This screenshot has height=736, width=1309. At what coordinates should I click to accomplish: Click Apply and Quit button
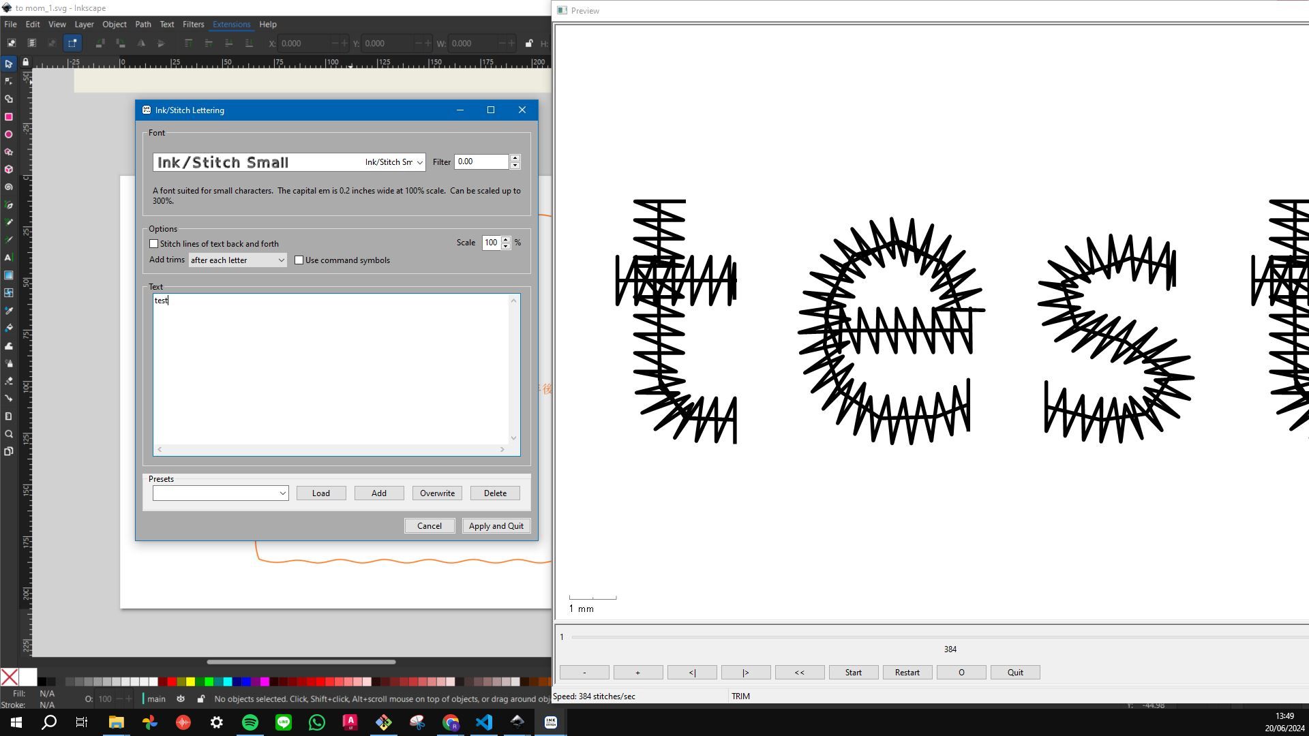pos(496,526)
